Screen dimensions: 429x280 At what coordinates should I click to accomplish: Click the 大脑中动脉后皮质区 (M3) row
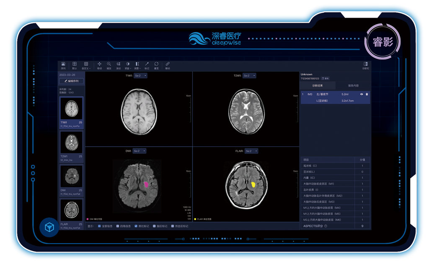coord(336,202)
